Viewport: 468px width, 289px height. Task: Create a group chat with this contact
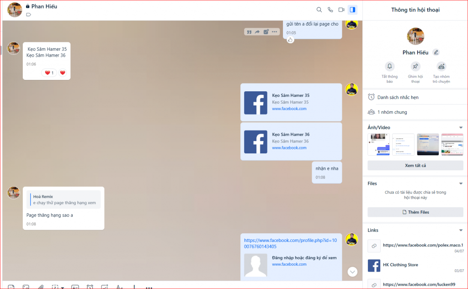click(x=441, y=67)
